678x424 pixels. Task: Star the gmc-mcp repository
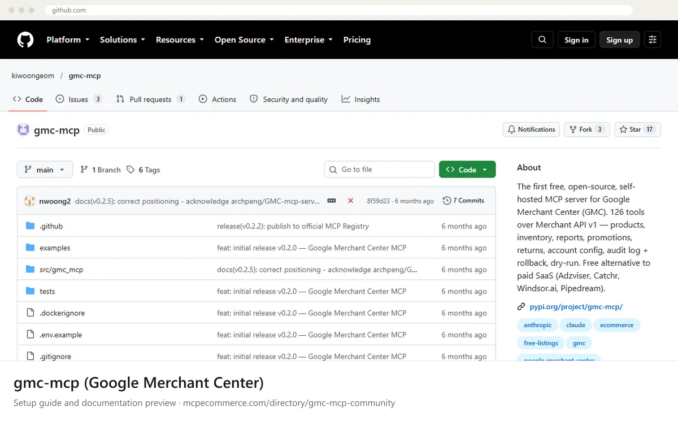637,129
